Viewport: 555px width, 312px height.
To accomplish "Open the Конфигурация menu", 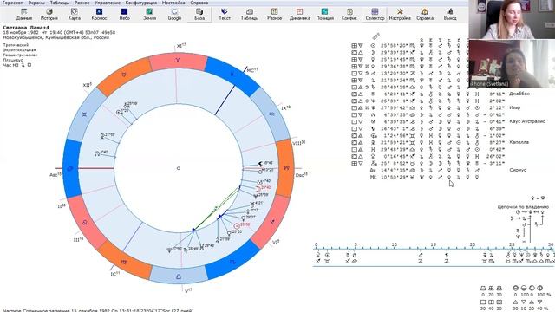I will [140, 3].
